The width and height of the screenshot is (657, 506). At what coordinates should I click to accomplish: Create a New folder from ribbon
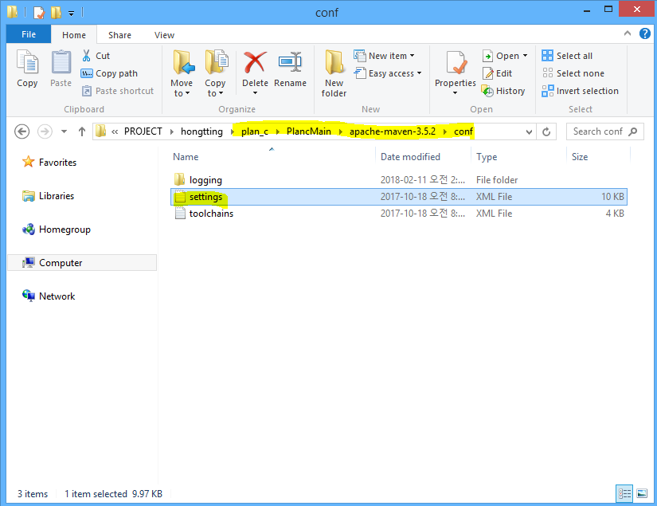tap(334, 72)
